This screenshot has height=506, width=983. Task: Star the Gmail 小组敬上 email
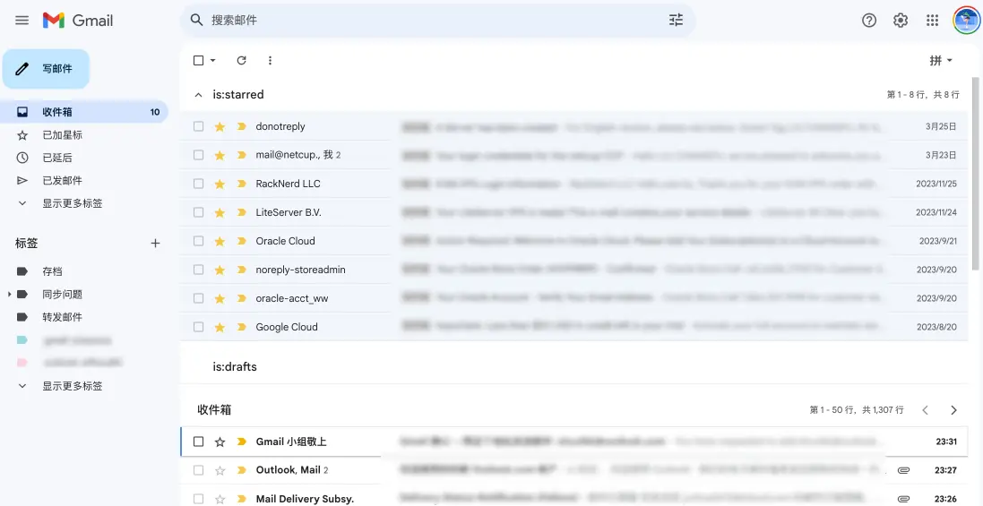click(x=220, y=442)
